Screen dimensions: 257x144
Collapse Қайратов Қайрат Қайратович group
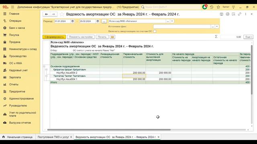47,70
